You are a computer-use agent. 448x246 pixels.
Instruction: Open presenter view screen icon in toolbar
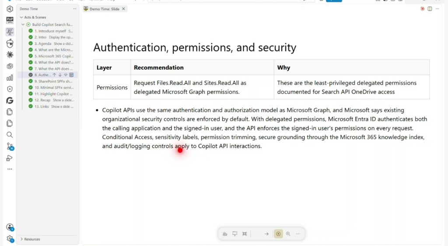click(x=234, y=234)
